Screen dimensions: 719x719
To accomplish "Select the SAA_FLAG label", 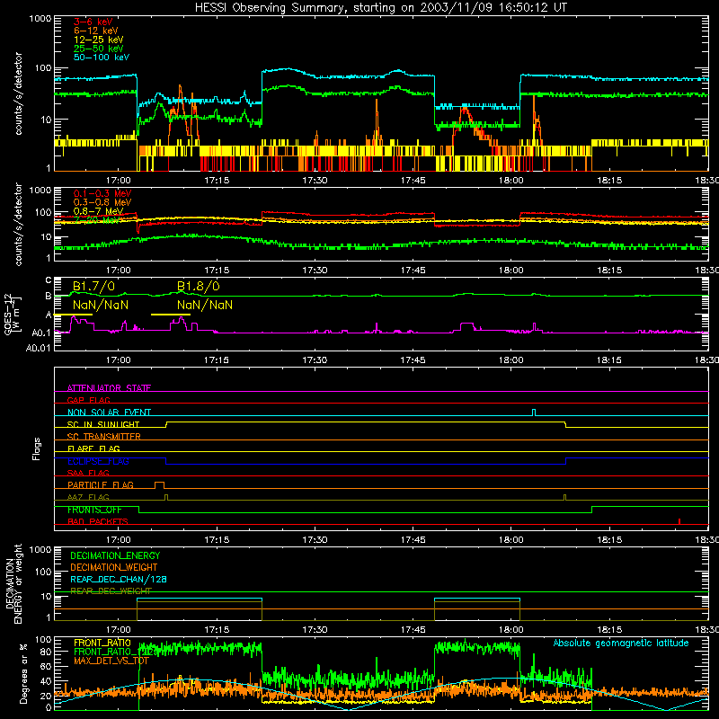I will click(88, 473).
